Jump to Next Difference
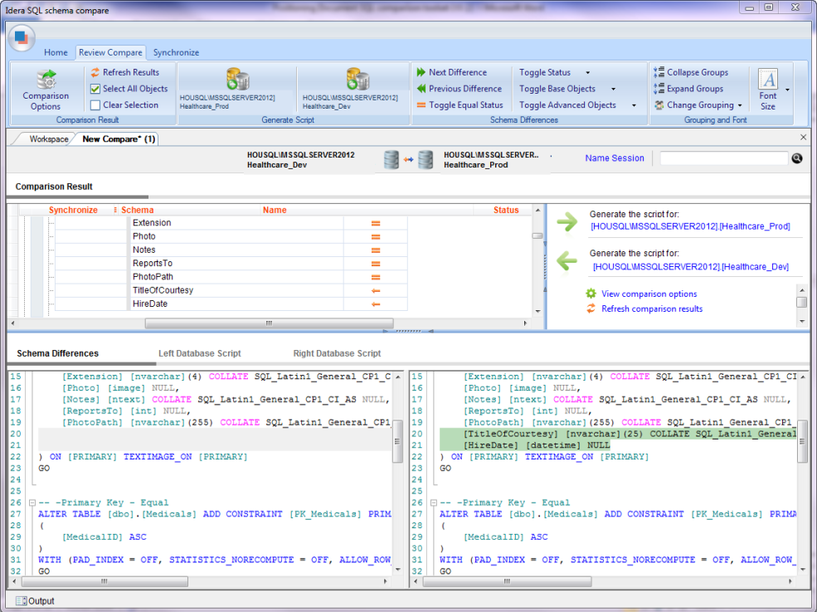817x612 pixels. [x=458, y=73]
